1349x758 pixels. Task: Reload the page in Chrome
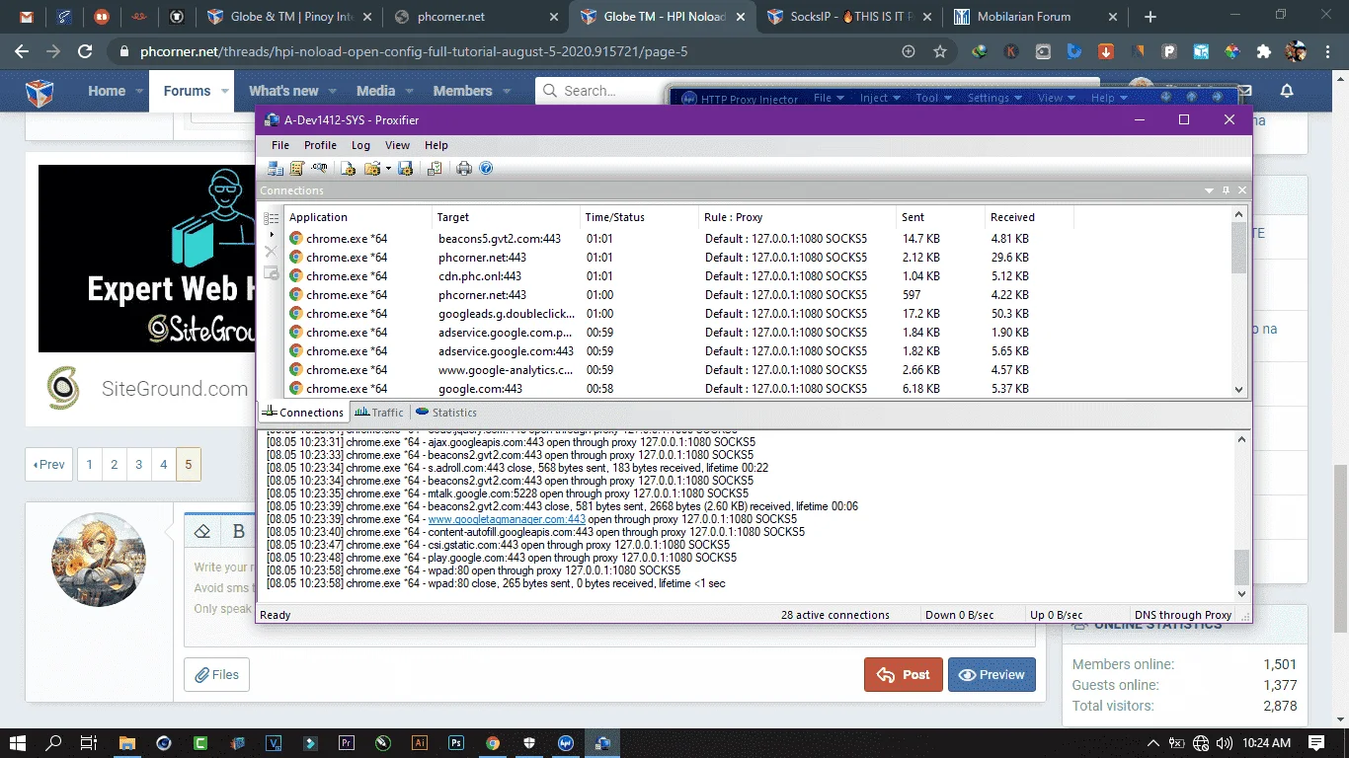86,51
